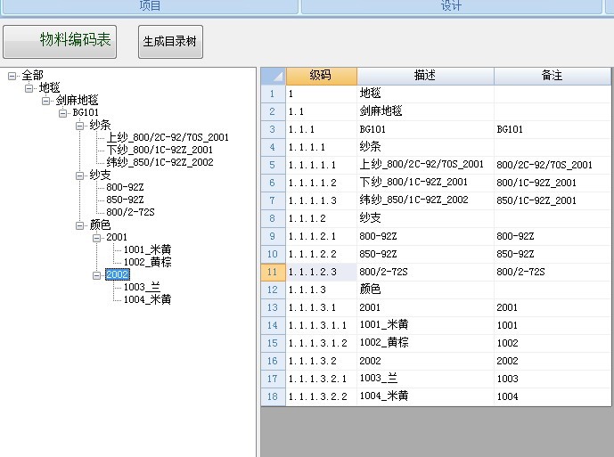Click the 备注 cell containing 1004
This screenshot has height=457, width=614.
point(552,396)
